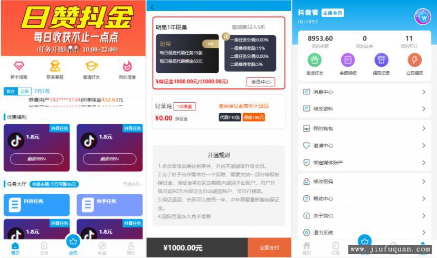Switch to the 首页 bottom tab

click(x=15, y=249)
